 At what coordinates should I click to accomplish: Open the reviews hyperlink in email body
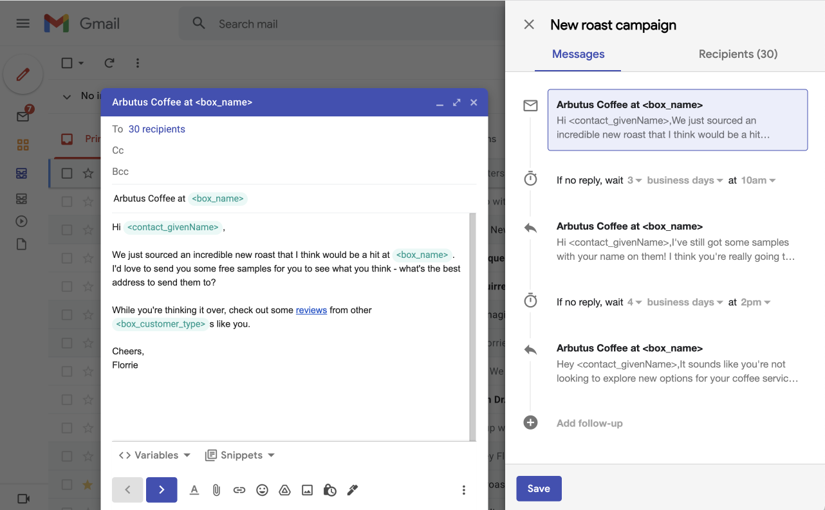click(311, 309)
